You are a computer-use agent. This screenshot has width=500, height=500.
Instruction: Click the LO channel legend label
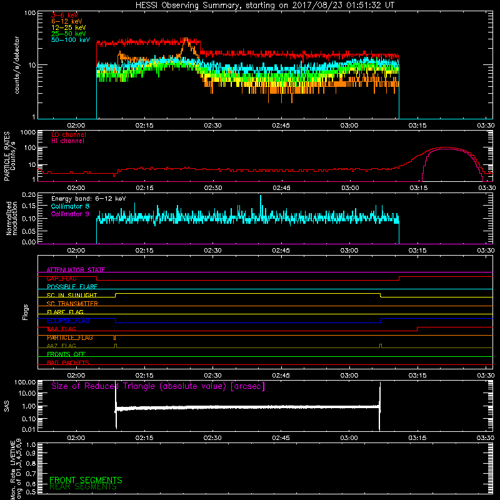pos(69,134)
